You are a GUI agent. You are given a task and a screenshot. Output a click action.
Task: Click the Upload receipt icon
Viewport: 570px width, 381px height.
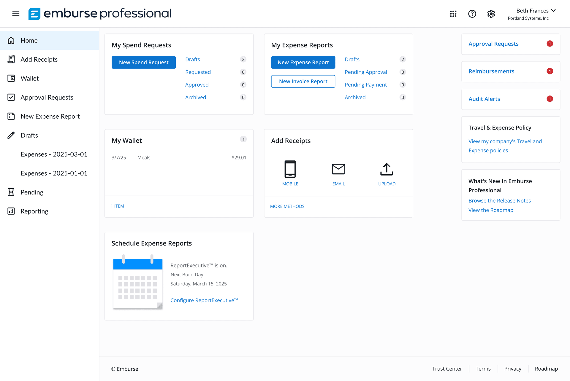click(x=387, y=169)
